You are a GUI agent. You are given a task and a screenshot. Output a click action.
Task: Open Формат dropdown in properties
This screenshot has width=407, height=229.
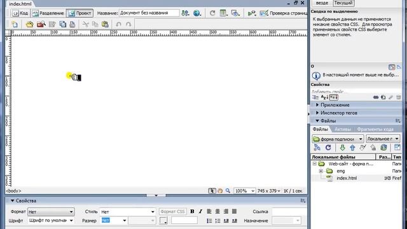[x=51, y=212]
